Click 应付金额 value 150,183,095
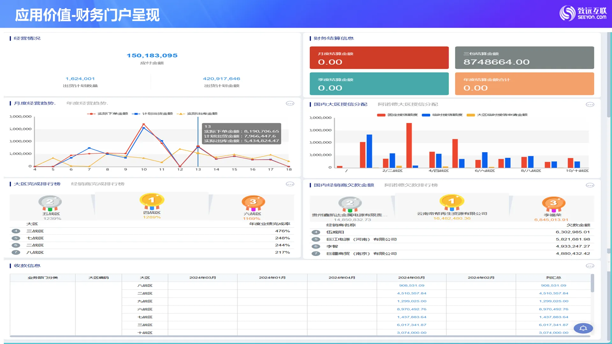612x344 pixels. tap(152, 55)
